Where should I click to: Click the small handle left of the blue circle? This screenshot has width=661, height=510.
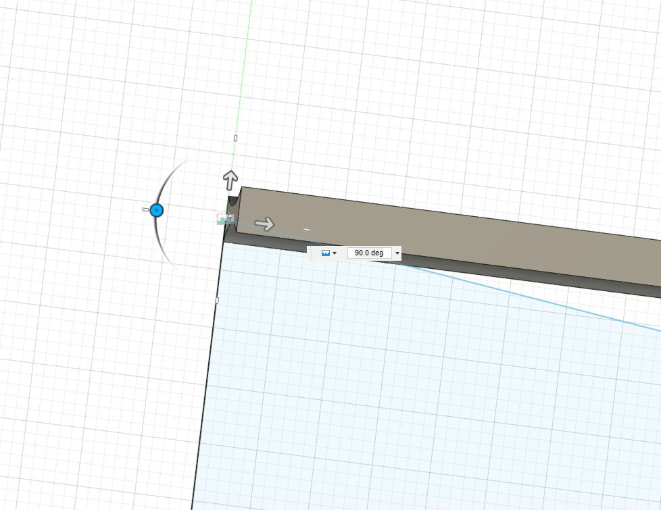[145, 209]
